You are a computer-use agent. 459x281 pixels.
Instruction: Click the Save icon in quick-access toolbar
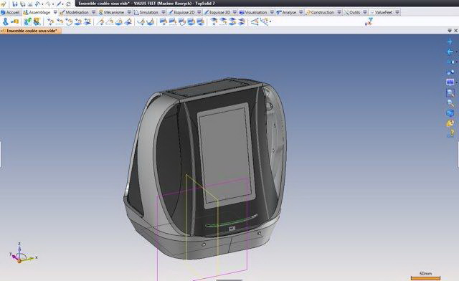(15, 4)
